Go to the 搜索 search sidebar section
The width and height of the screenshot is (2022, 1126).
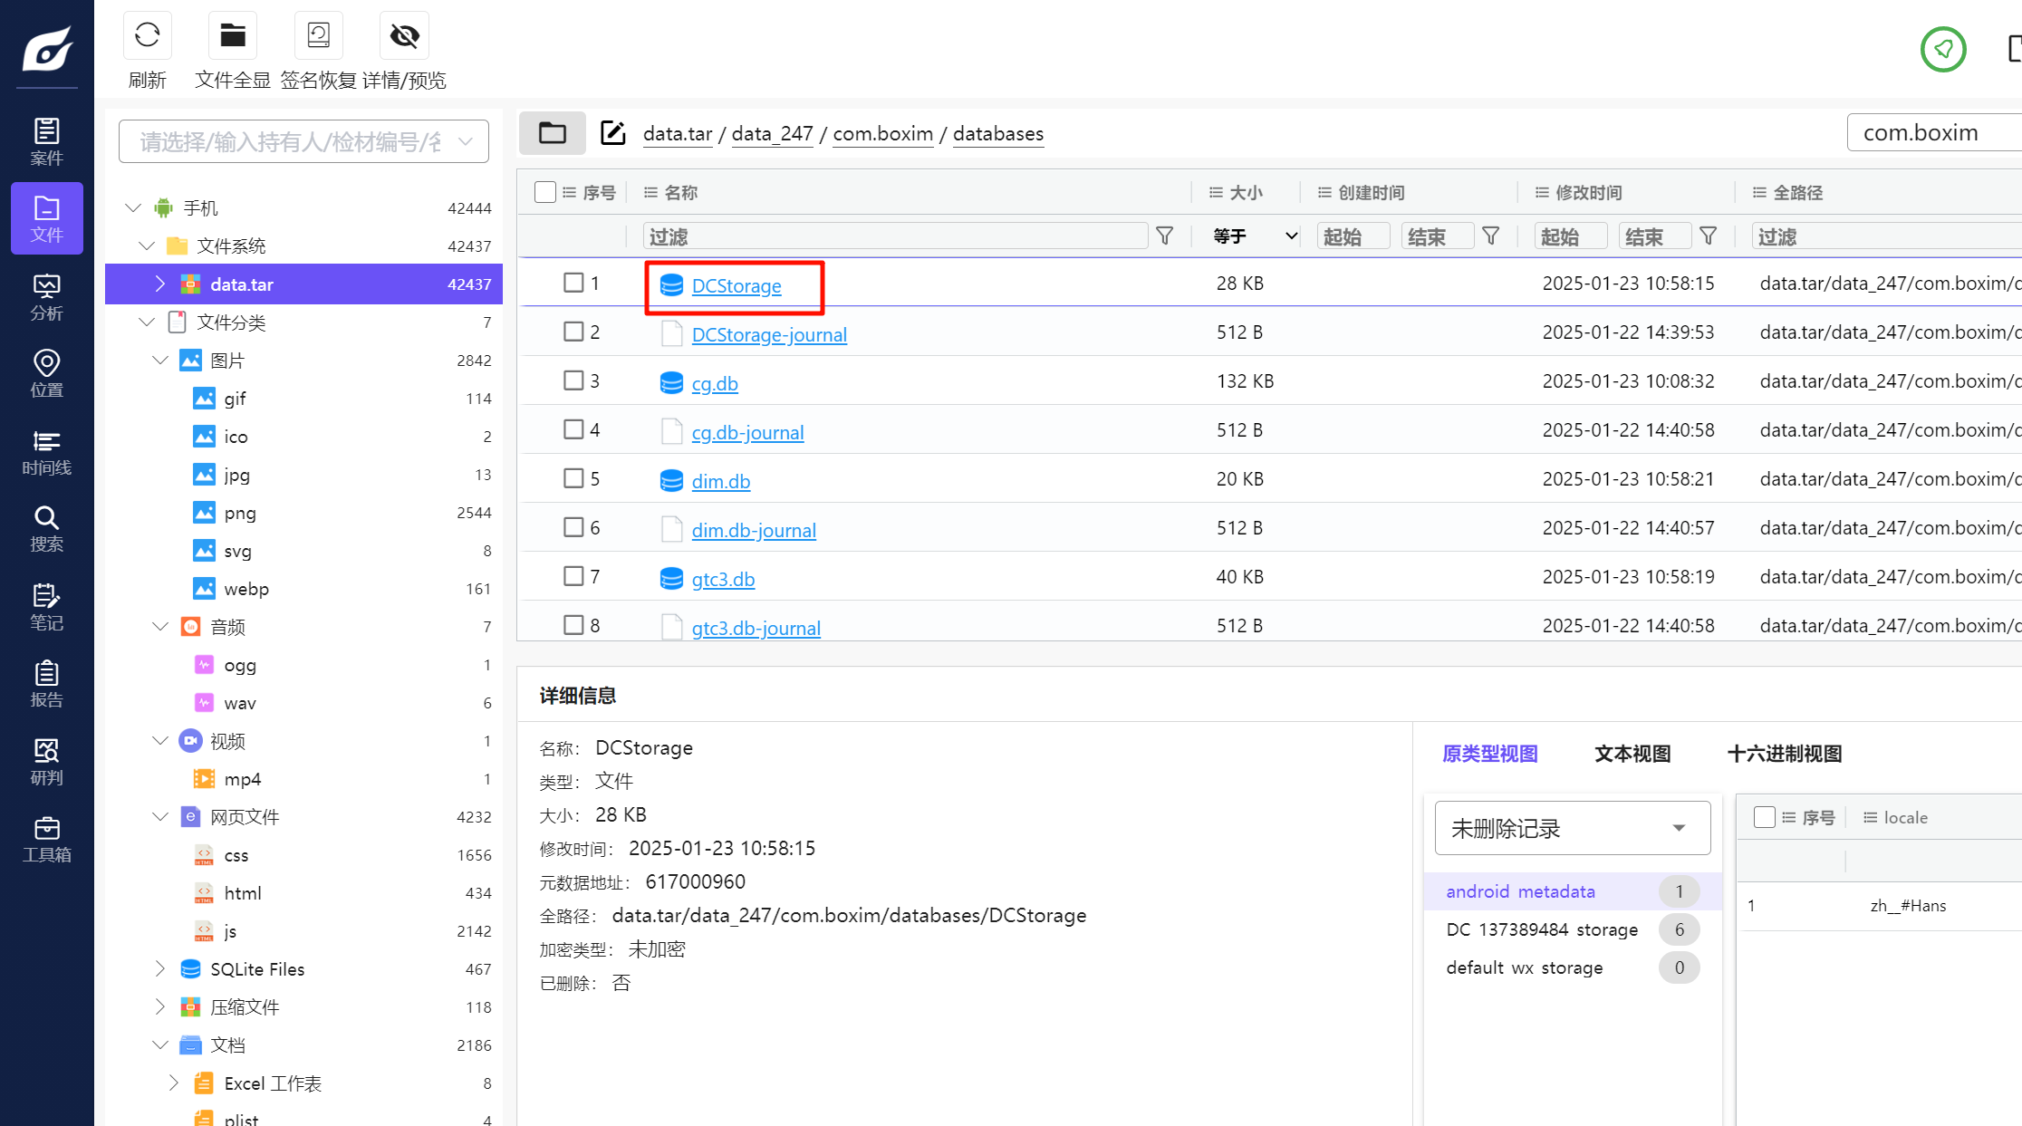[46, 529]
